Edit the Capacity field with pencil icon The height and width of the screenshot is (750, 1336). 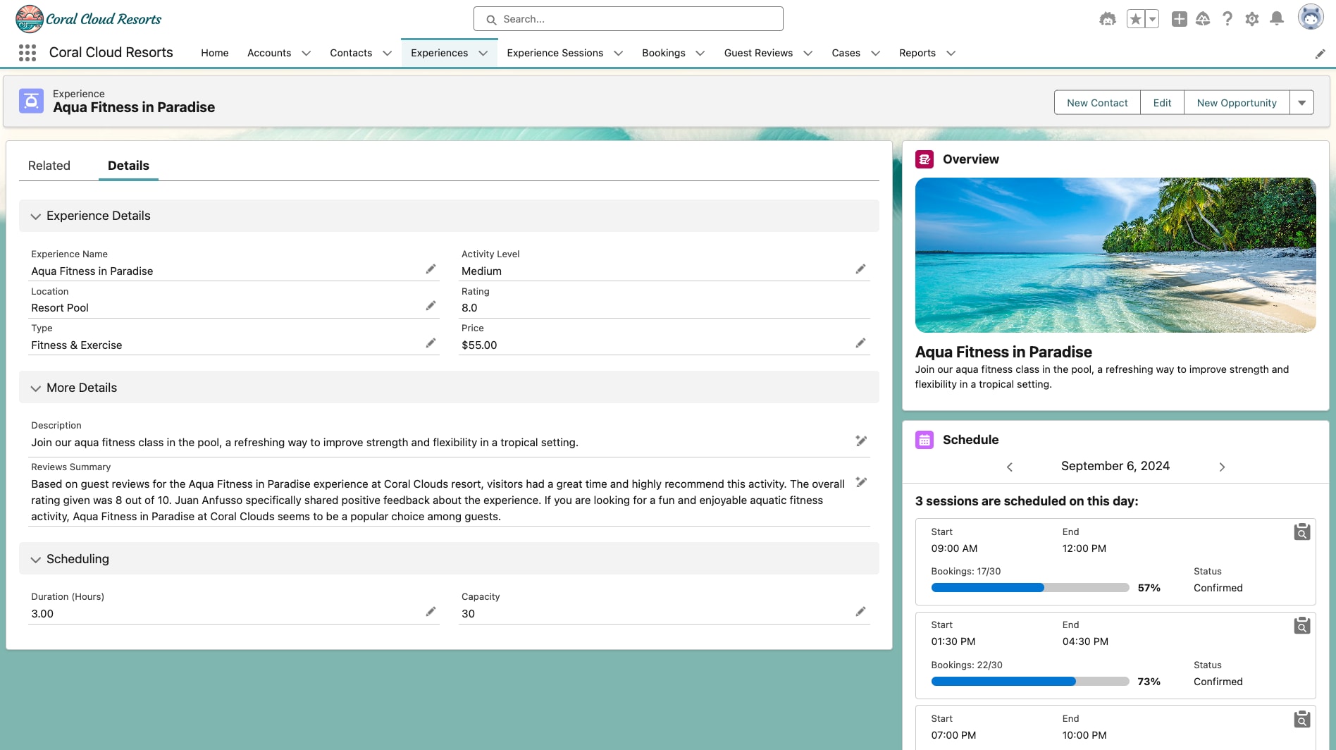(x=860, y=612)
